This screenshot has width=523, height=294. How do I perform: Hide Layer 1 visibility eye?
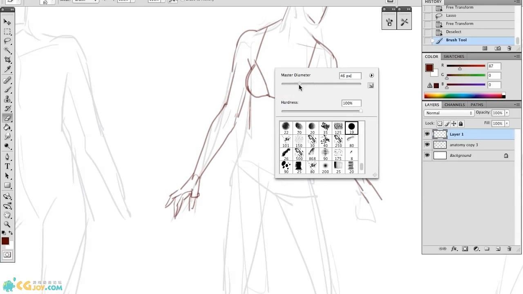tap(427, 134)
